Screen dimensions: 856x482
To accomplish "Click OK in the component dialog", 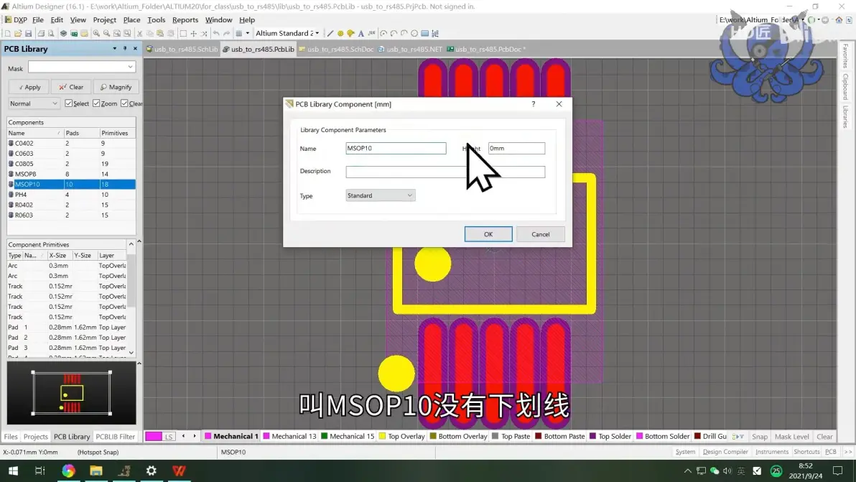I will pos(488,234).
